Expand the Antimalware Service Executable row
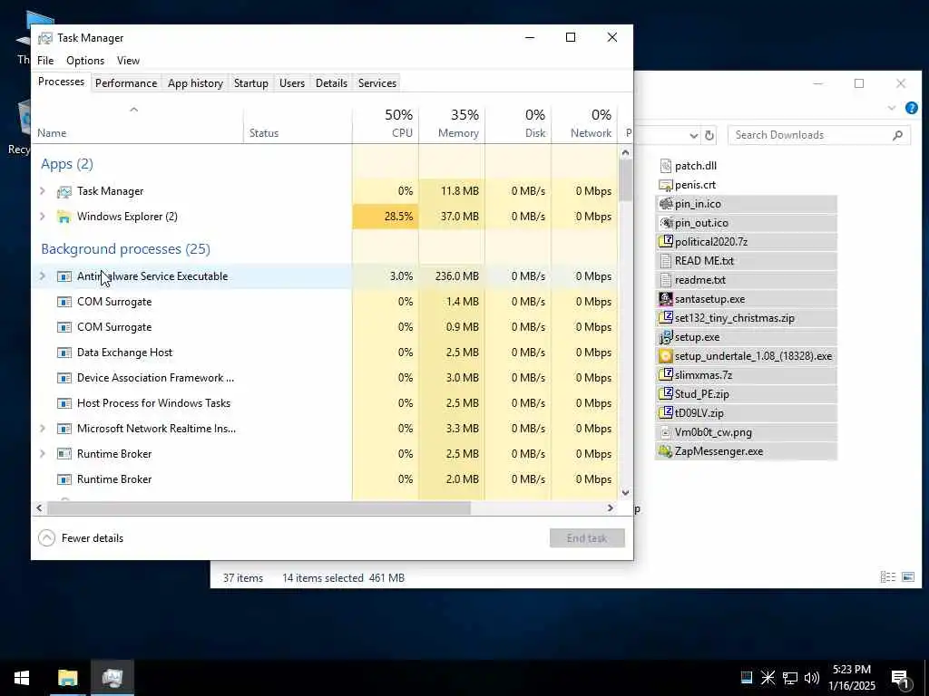Viewport: 929px width, 696px height. pos(43,276)
